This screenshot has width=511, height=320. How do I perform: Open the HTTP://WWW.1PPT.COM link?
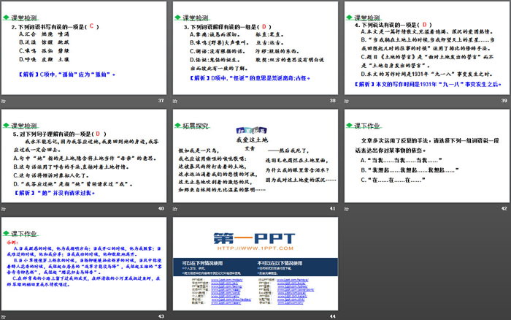point(253,249)
